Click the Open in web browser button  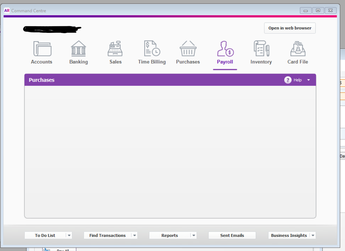[x=290, y=28]
